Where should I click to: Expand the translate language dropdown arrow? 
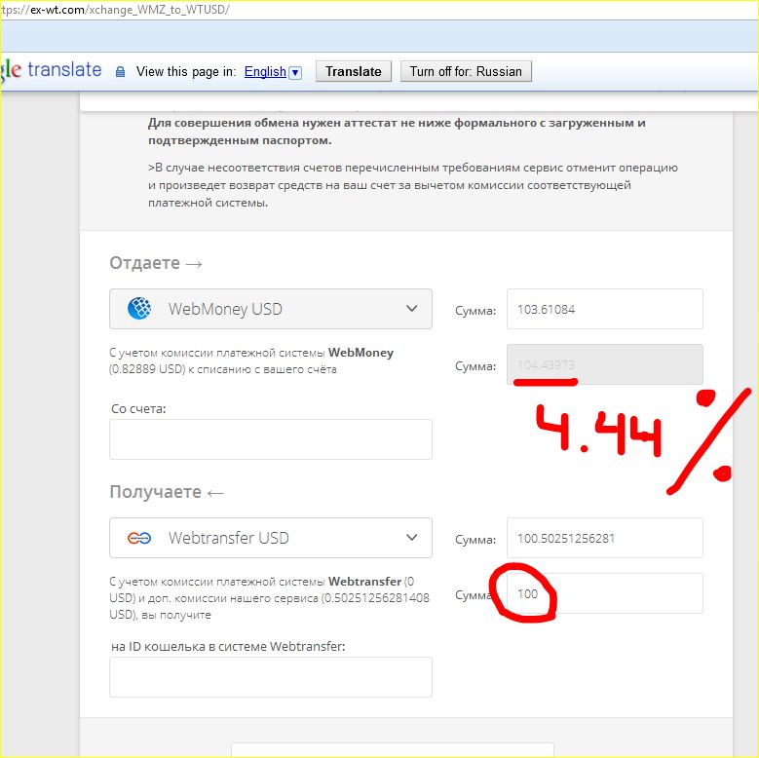pyautogui.click(x=295, y=73)
